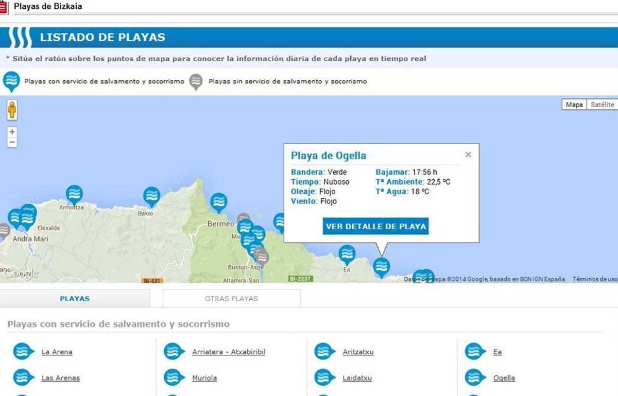Click the wave icon next to Laidatxu

point(324,377)
